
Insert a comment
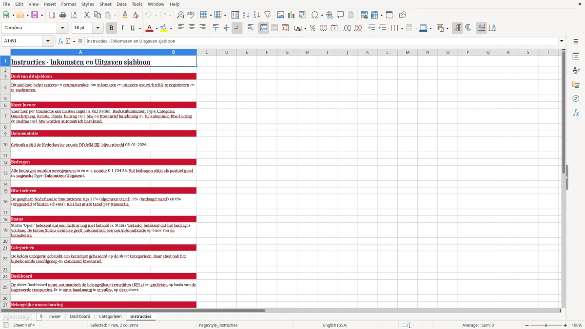click(x=340, y=15)
